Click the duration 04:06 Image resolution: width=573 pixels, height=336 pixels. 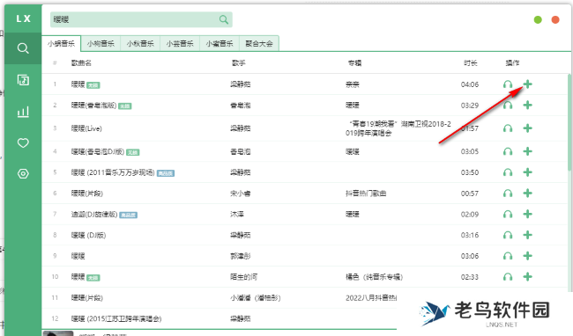pyautogui.click(x=470, y=84)
